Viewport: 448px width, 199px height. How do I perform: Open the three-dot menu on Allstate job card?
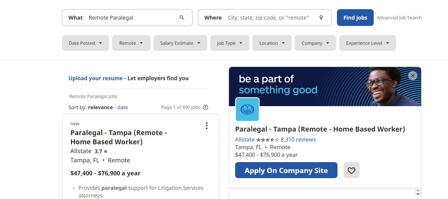coord(207,126)
